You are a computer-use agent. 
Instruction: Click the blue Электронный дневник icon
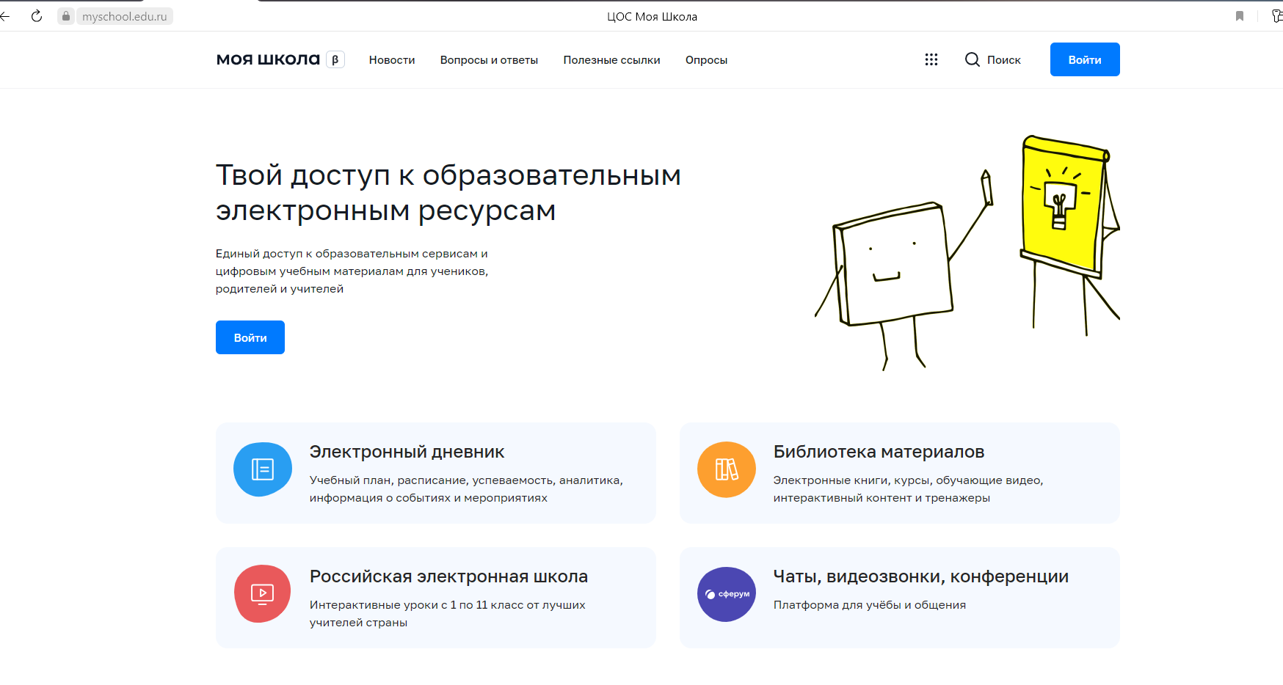[x=262, y=469]
